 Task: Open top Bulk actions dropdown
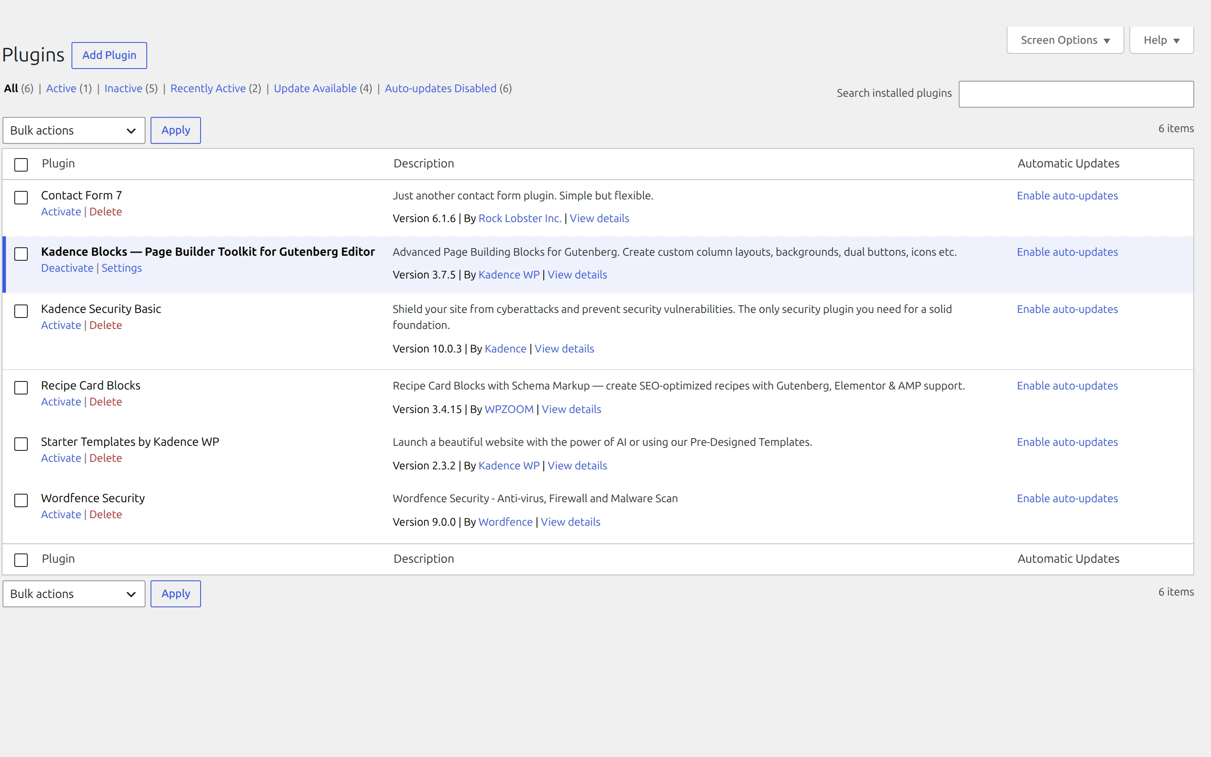(x=74, y=130)
